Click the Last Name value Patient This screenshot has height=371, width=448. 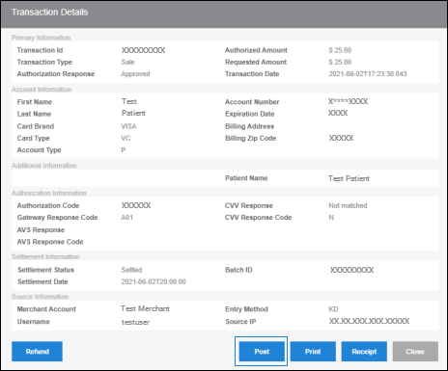point(133,113)
